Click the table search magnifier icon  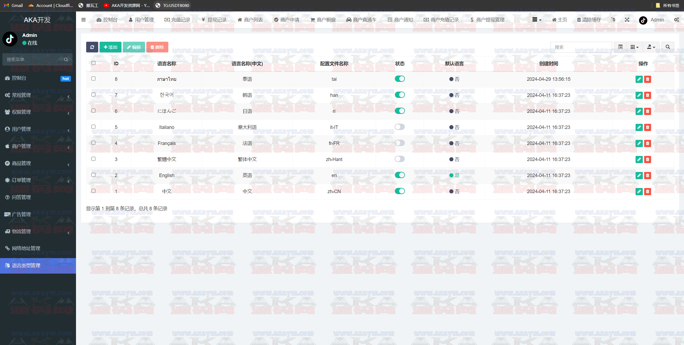(x=667, y=47)
